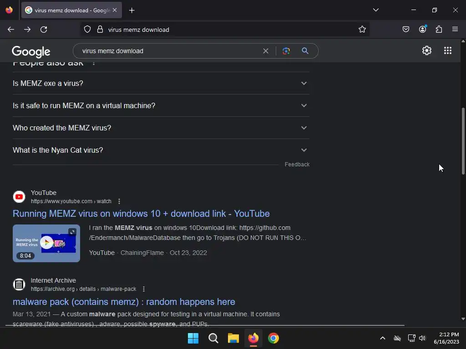Viewport: 466px width, 349px height.
Task: Open 'Running MEMZ virus on windows 10' result
Action: tap(141, 214)
